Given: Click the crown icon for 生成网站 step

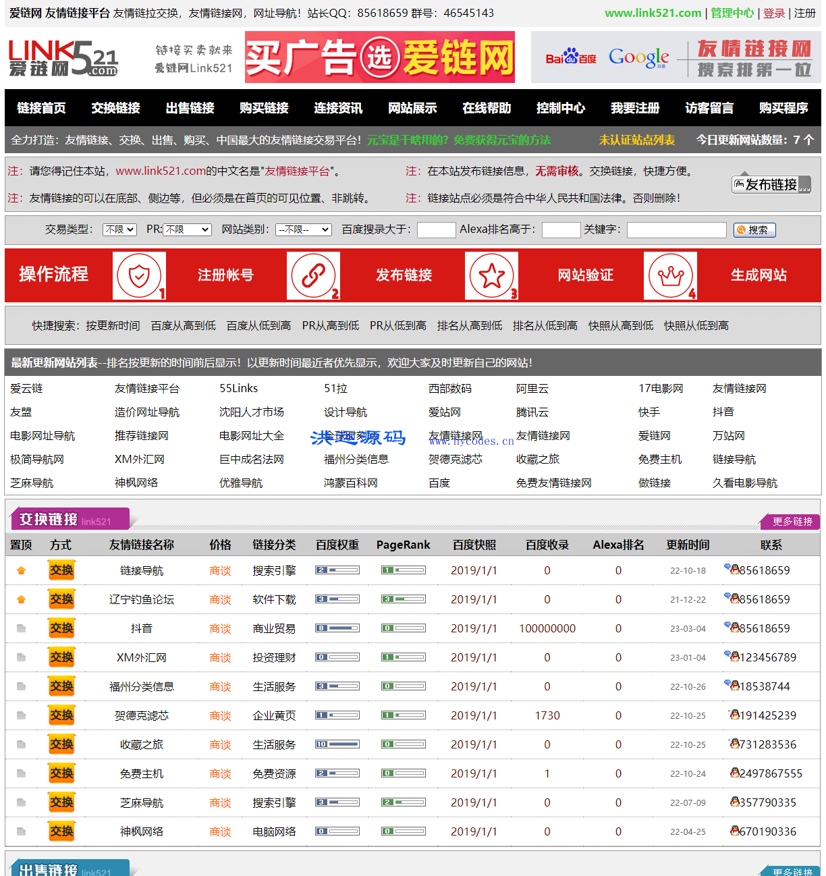Looking at the screenshot, I should click(670, 275).
